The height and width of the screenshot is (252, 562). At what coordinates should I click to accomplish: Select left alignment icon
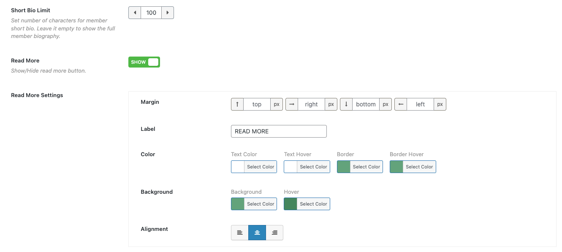click(240, 233)
